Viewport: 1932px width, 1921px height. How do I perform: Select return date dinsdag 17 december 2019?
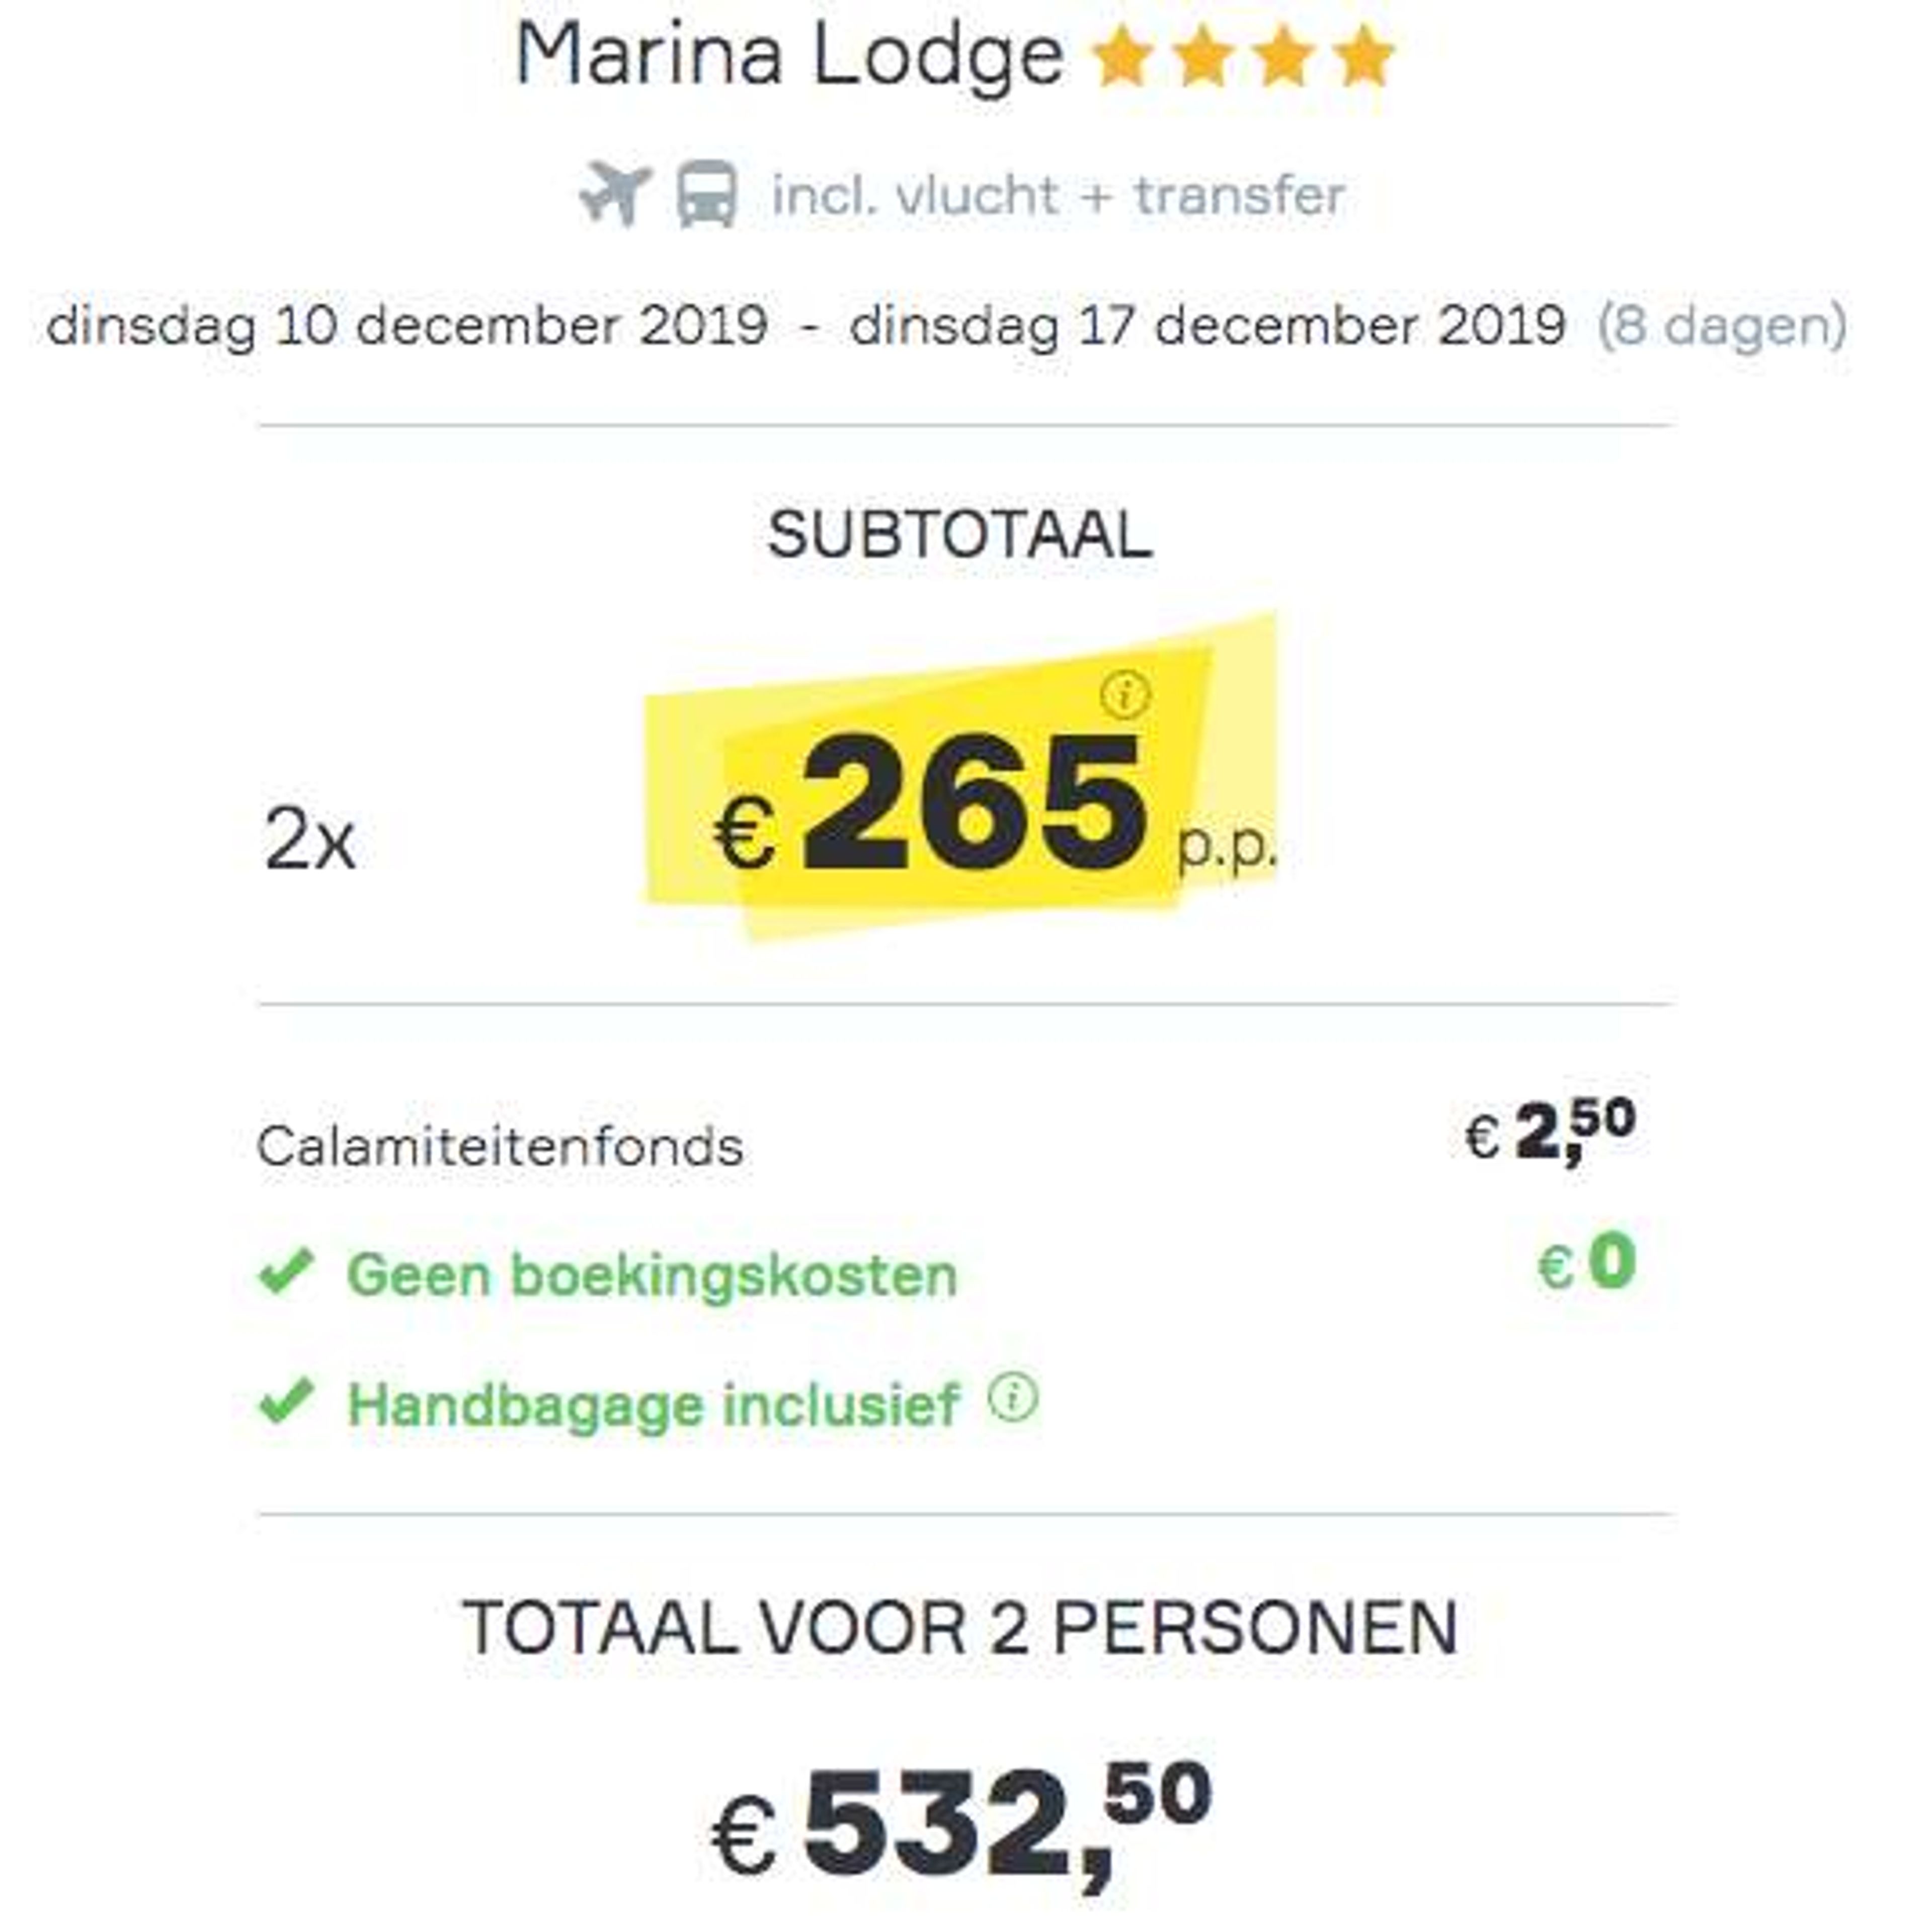click(1207, 325)
